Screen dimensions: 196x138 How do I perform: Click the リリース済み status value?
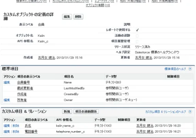pos(142,47)
